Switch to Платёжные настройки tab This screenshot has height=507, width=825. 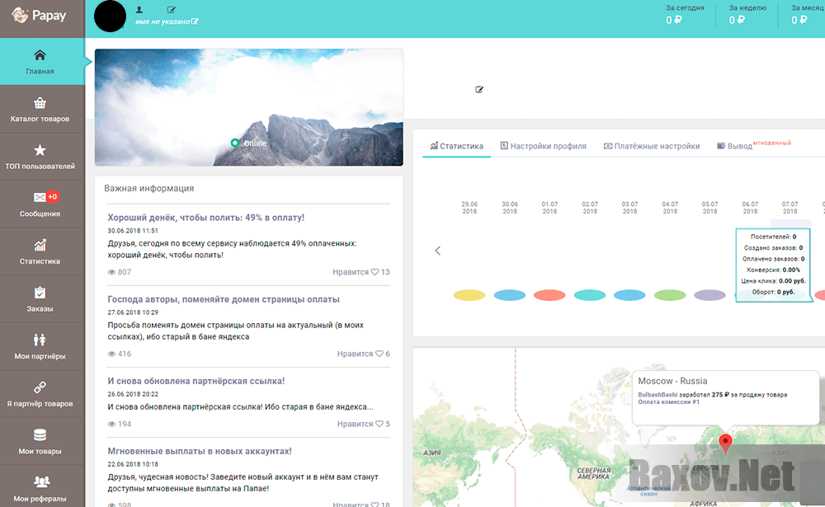[652, 146]
